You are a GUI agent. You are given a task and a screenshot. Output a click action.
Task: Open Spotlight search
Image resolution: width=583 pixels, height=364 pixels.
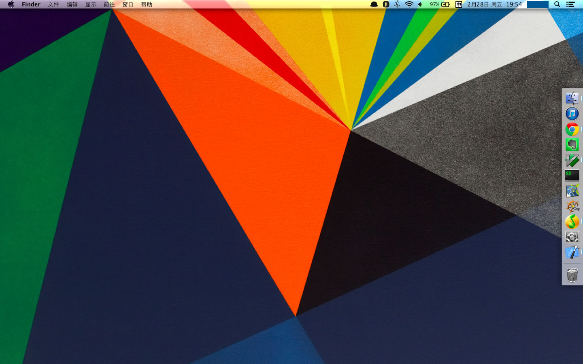tap(557, 4)
